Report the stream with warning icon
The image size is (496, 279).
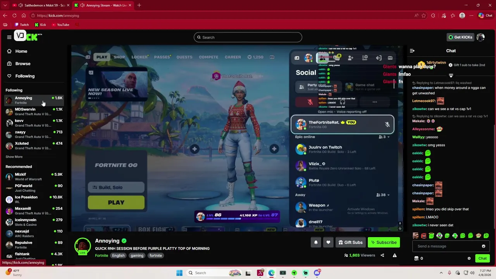(394, 255)
